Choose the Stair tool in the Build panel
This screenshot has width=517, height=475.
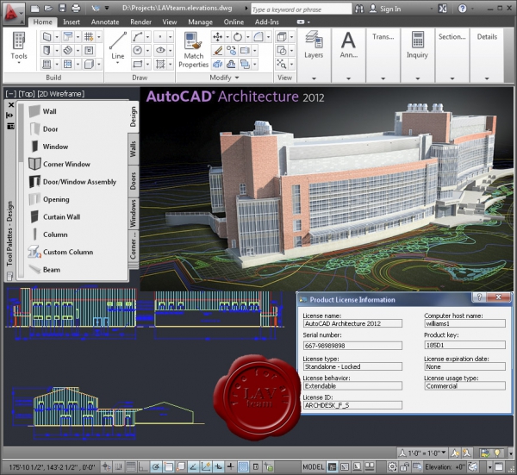[67, 51]
